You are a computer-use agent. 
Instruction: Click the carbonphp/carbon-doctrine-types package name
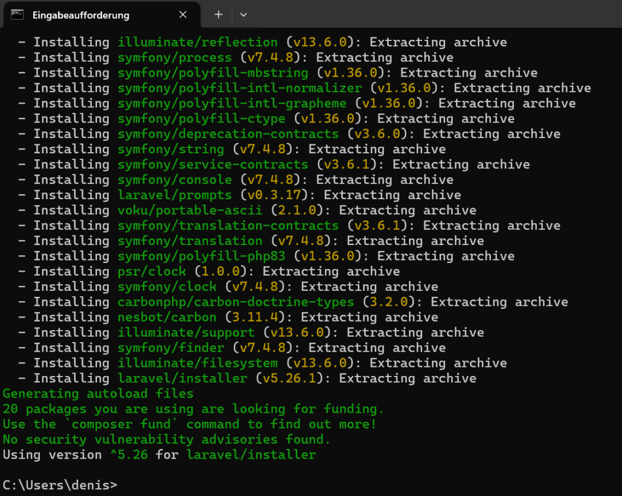[236, 302]
